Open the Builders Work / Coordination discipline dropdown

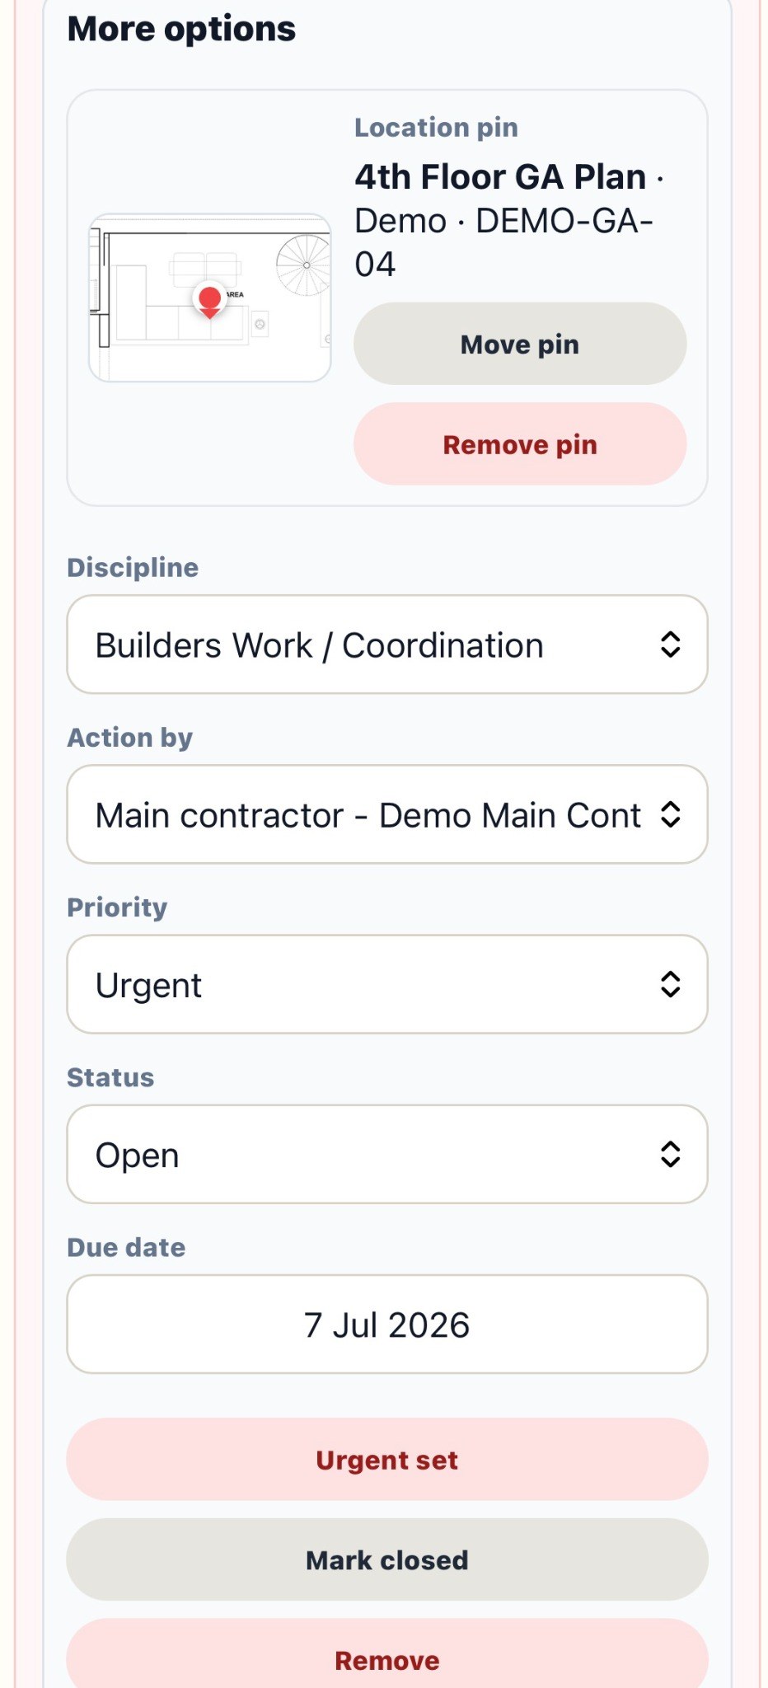(x=387, y=645)
